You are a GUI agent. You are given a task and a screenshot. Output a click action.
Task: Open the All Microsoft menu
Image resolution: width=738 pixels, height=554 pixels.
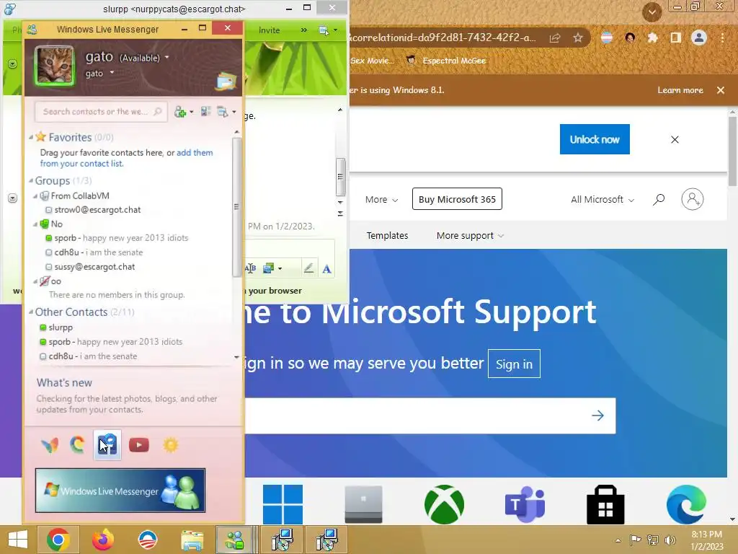click(x=603, y=199)
